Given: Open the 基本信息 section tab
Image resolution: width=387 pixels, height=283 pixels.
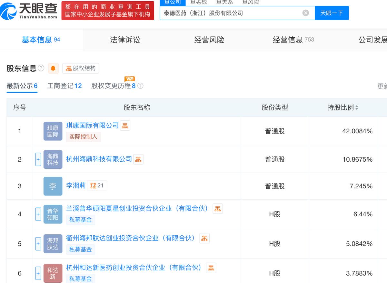Looking at the screenshot, I should (41, 40).
